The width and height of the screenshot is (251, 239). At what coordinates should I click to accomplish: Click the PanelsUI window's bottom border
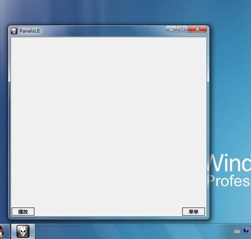109,217
